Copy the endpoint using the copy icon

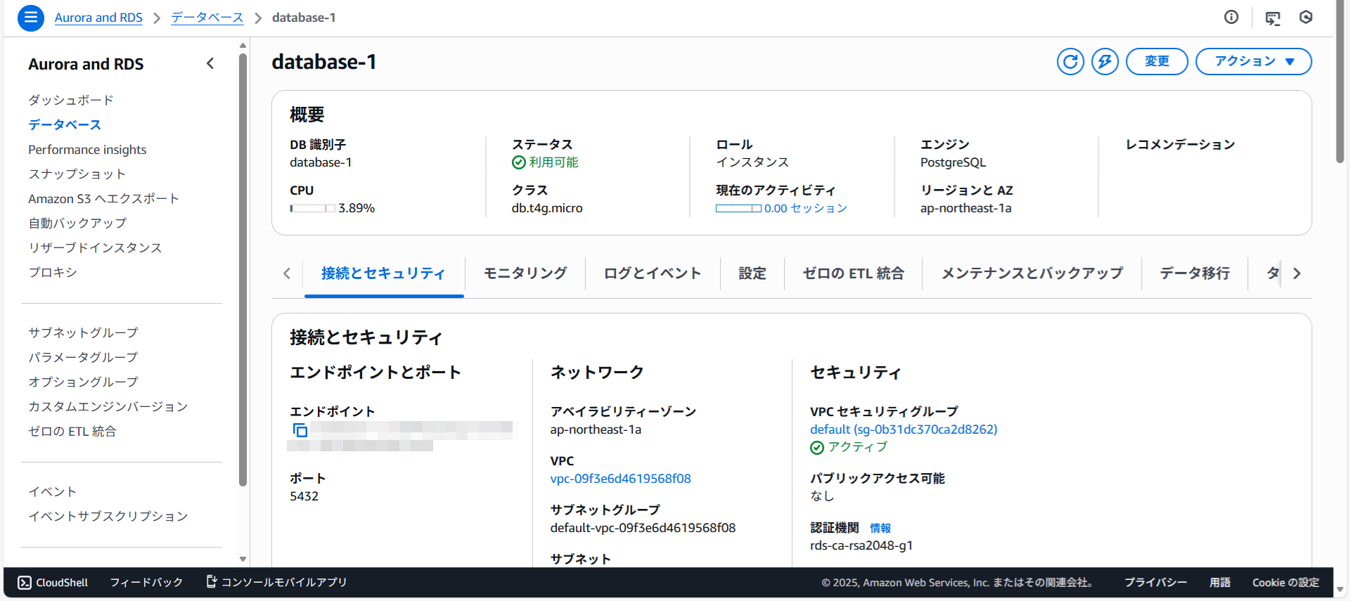pyautogui.click(x=300, y=430)
